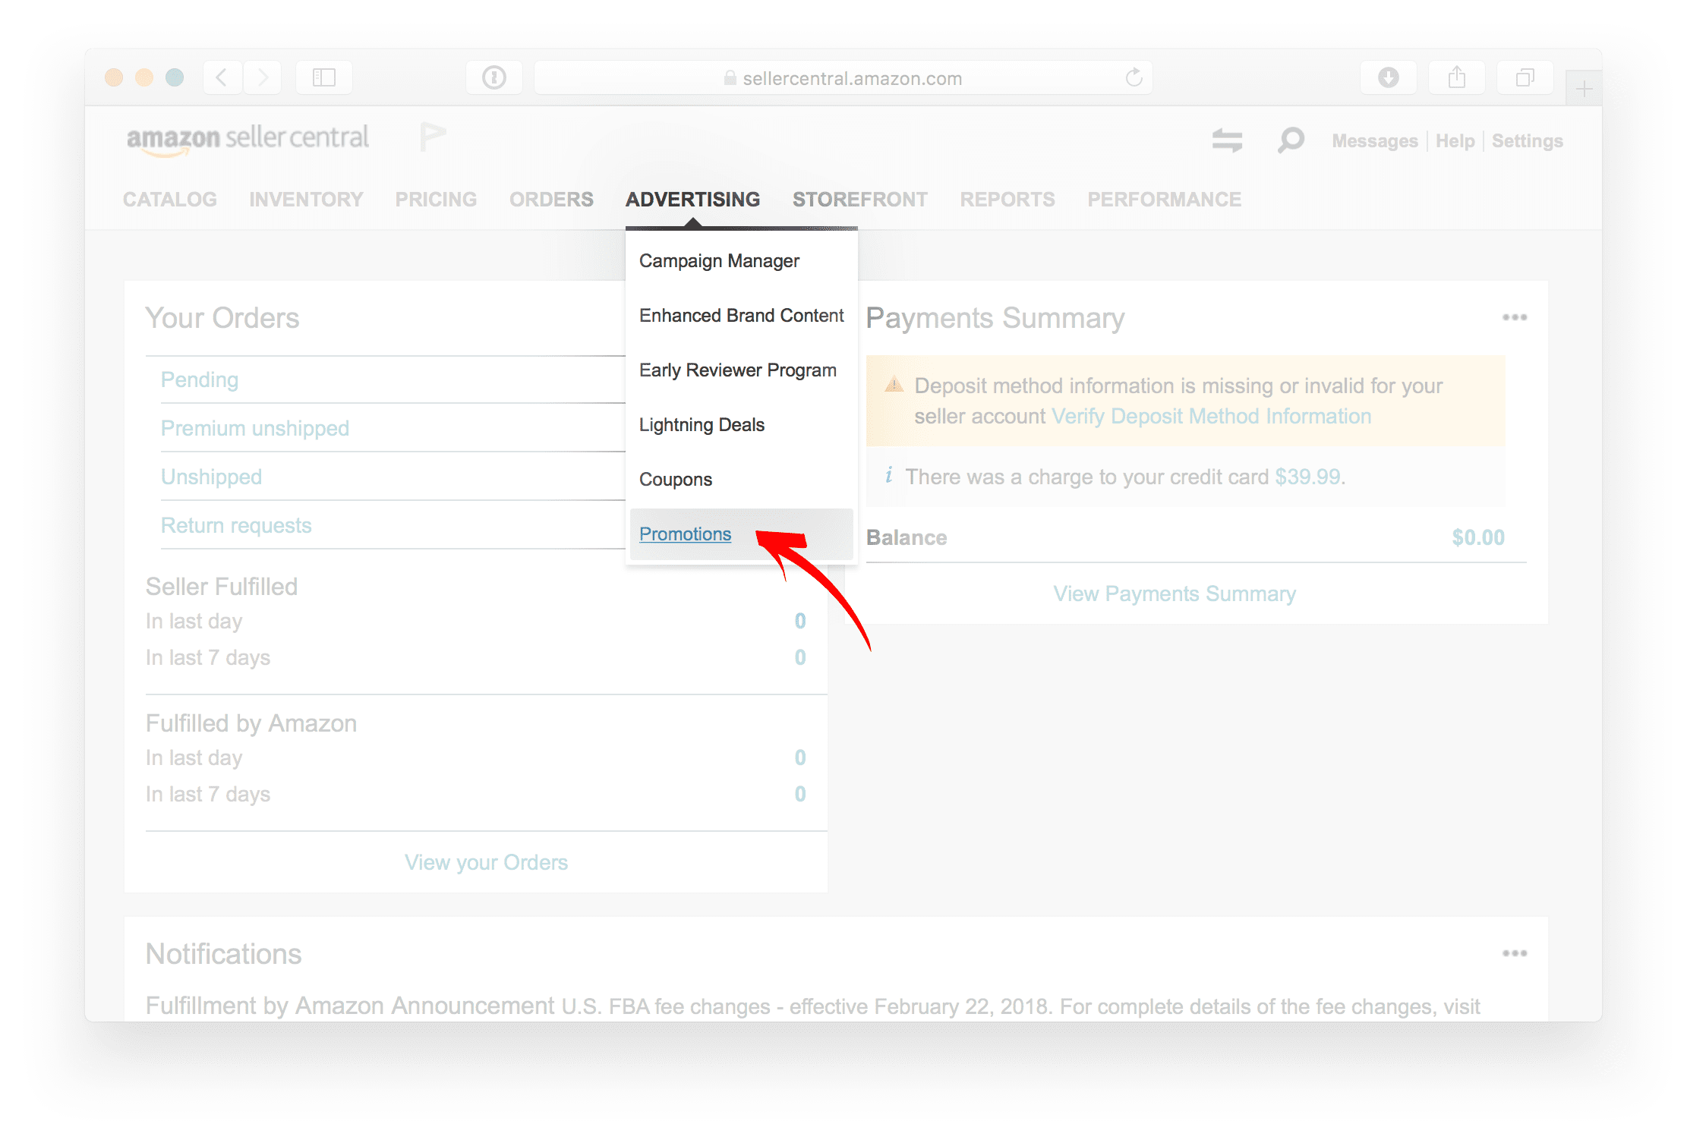The image size is (1687, 1143).
Task: Open the Advertising menu
Action: point(692,200)
